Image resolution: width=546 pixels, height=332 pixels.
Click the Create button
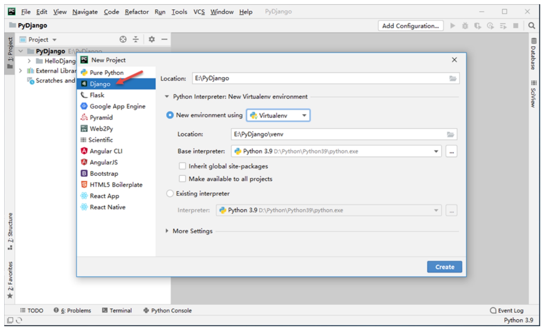(x=445, y=267)
